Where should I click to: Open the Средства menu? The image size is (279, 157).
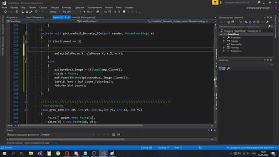click(79, 7)
